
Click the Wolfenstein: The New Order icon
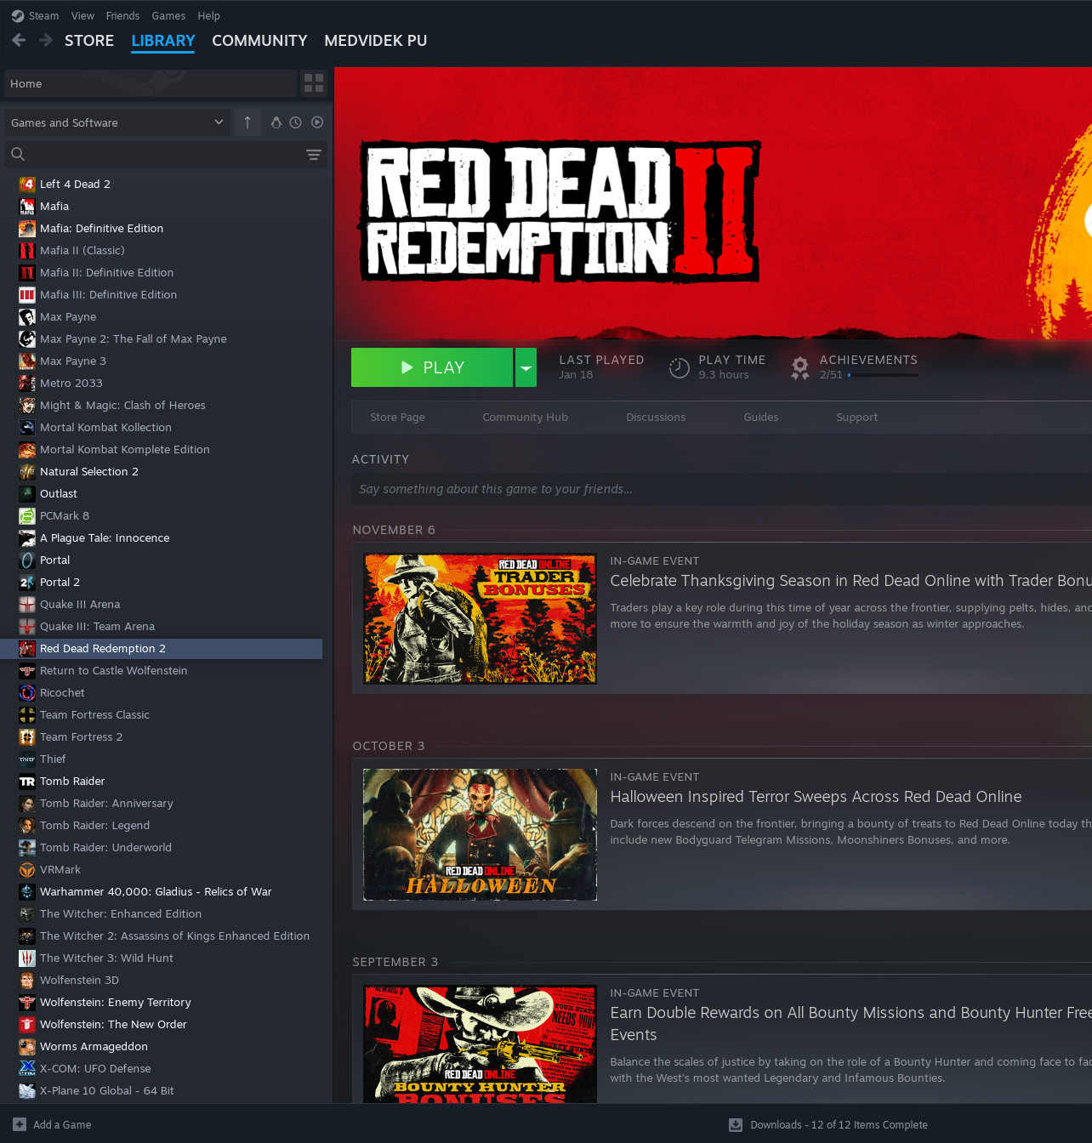click(27, 1024)
